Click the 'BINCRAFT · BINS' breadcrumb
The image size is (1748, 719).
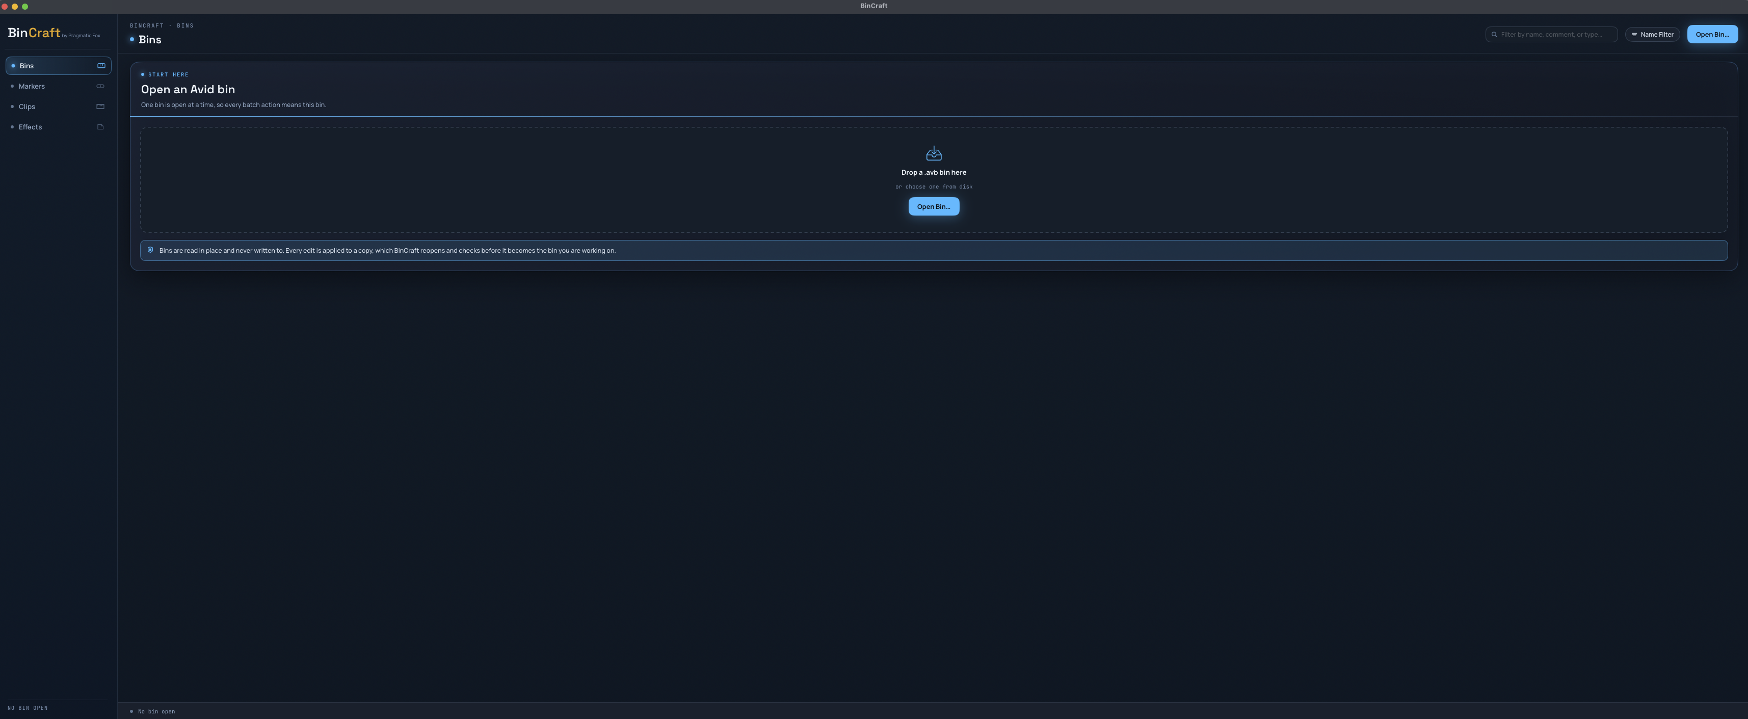click(162, 26)
